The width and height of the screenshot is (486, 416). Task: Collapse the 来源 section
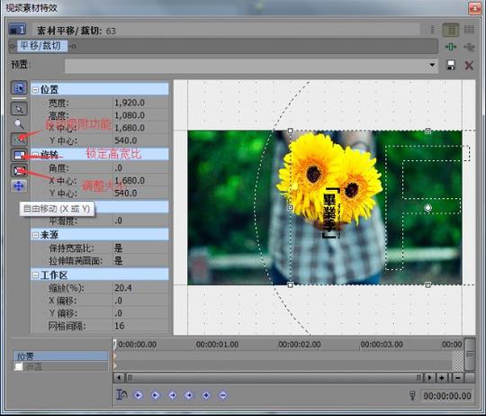[x=35, y=235]
